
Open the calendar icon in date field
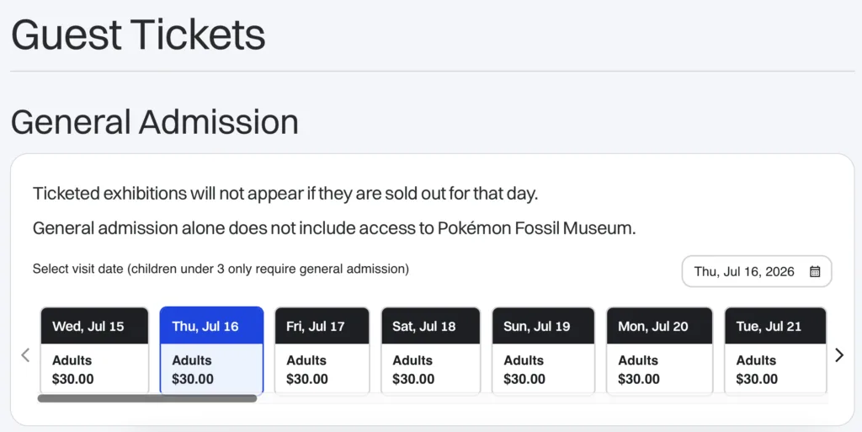(x=815, y=271)
